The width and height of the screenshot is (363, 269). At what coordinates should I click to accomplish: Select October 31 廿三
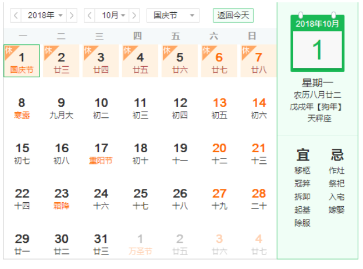tap(101, 244)
